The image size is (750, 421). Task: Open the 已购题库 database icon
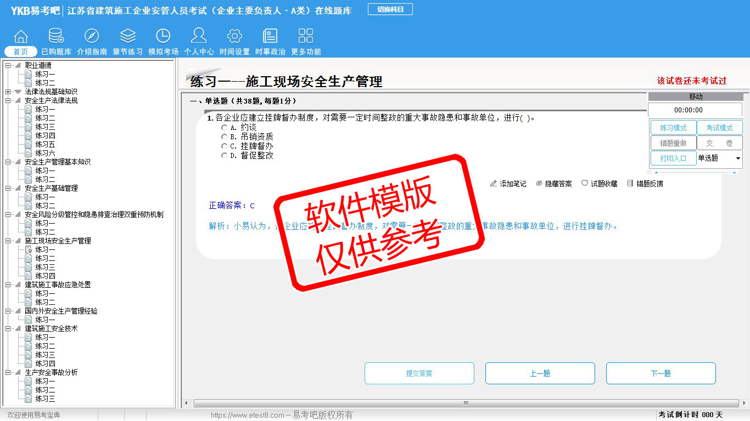point(56,37)
